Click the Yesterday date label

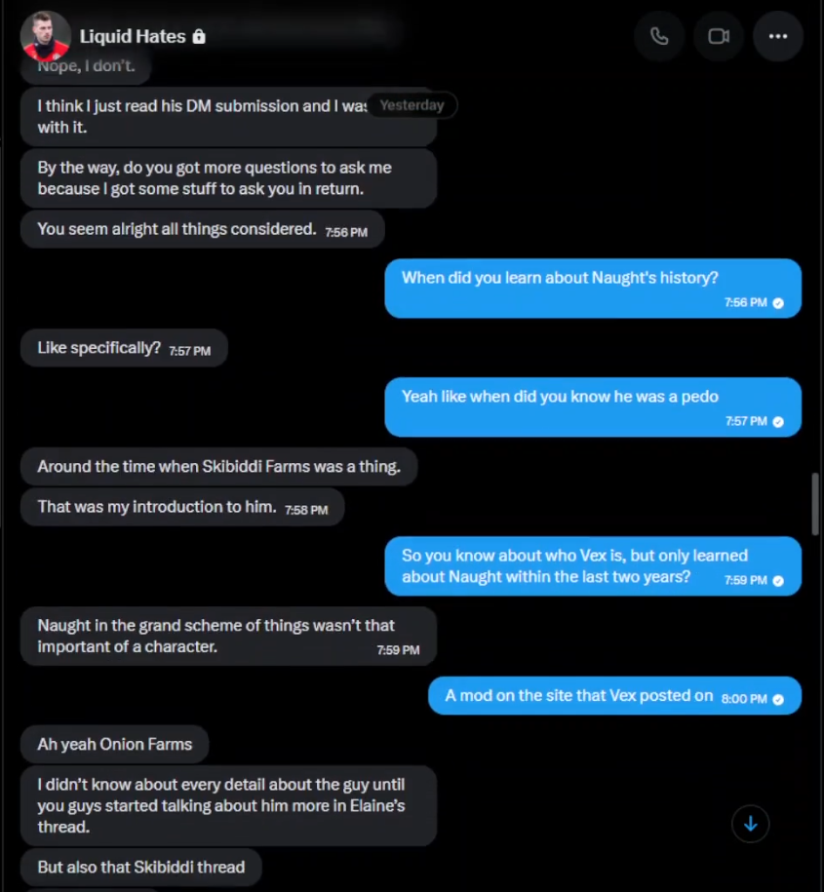[412, 105]
